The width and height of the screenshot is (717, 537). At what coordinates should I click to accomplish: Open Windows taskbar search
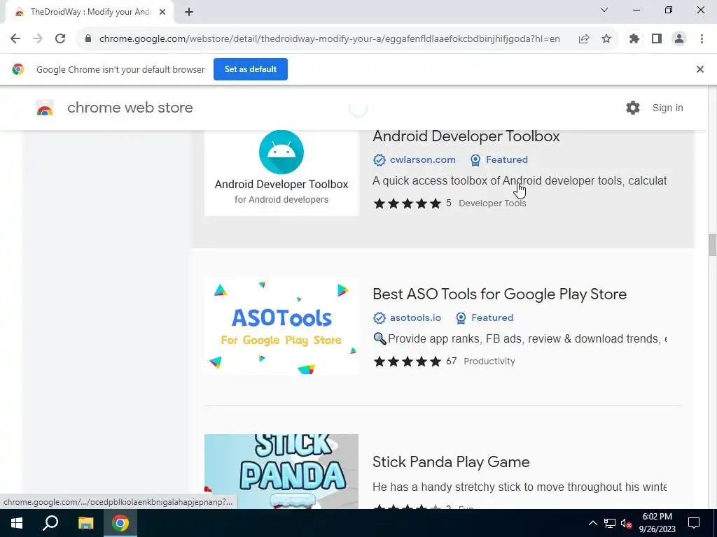[50, 523]
